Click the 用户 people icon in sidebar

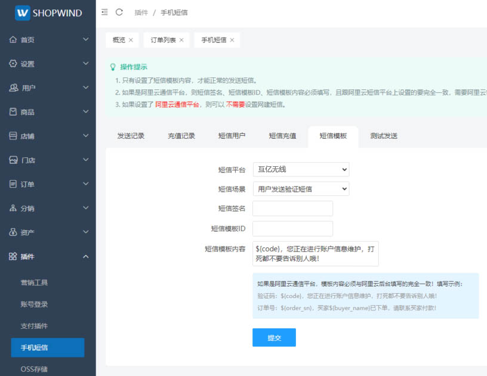13,88
